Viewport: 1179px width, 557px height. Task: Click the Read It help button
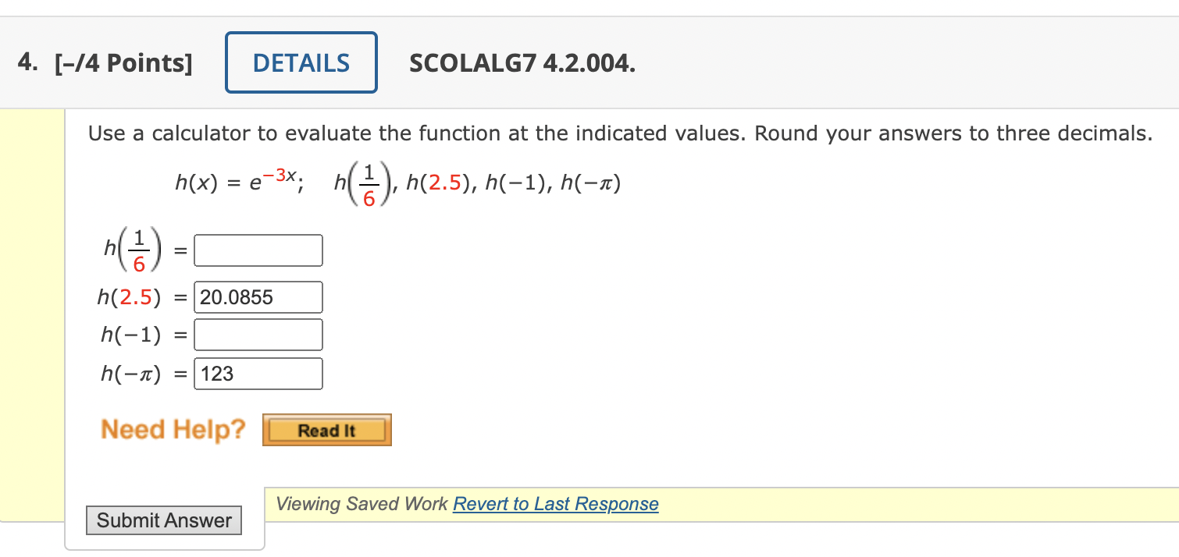[326, 429]
